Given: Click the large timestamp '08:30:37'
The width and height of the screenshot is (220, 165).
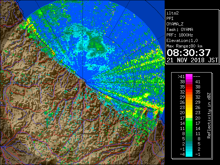Looking at the screenshot, I should coord(189,53).
